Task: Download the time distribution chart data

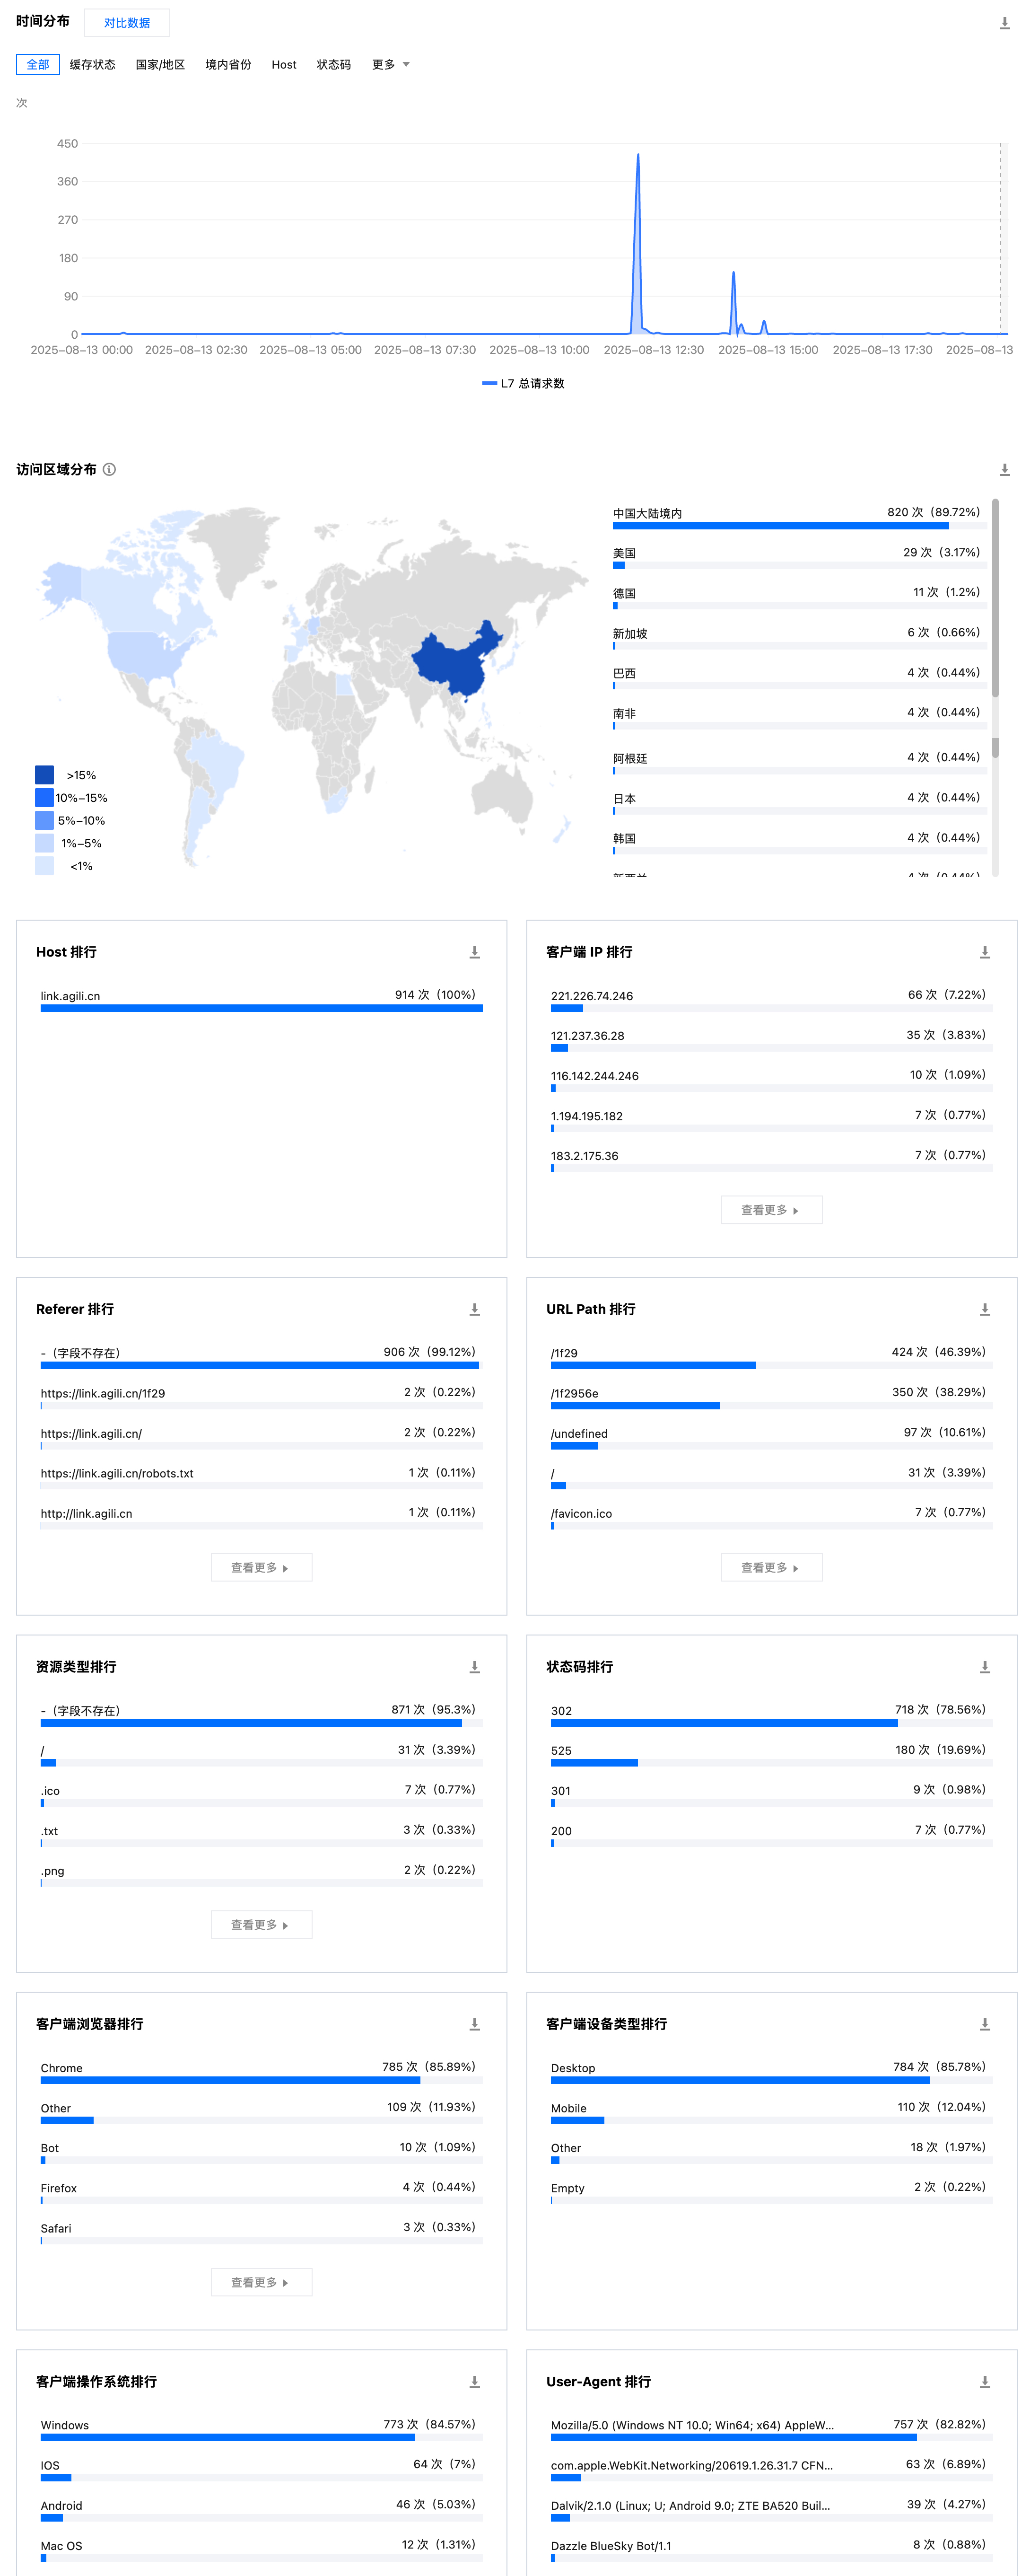Action: [1004, 23]
